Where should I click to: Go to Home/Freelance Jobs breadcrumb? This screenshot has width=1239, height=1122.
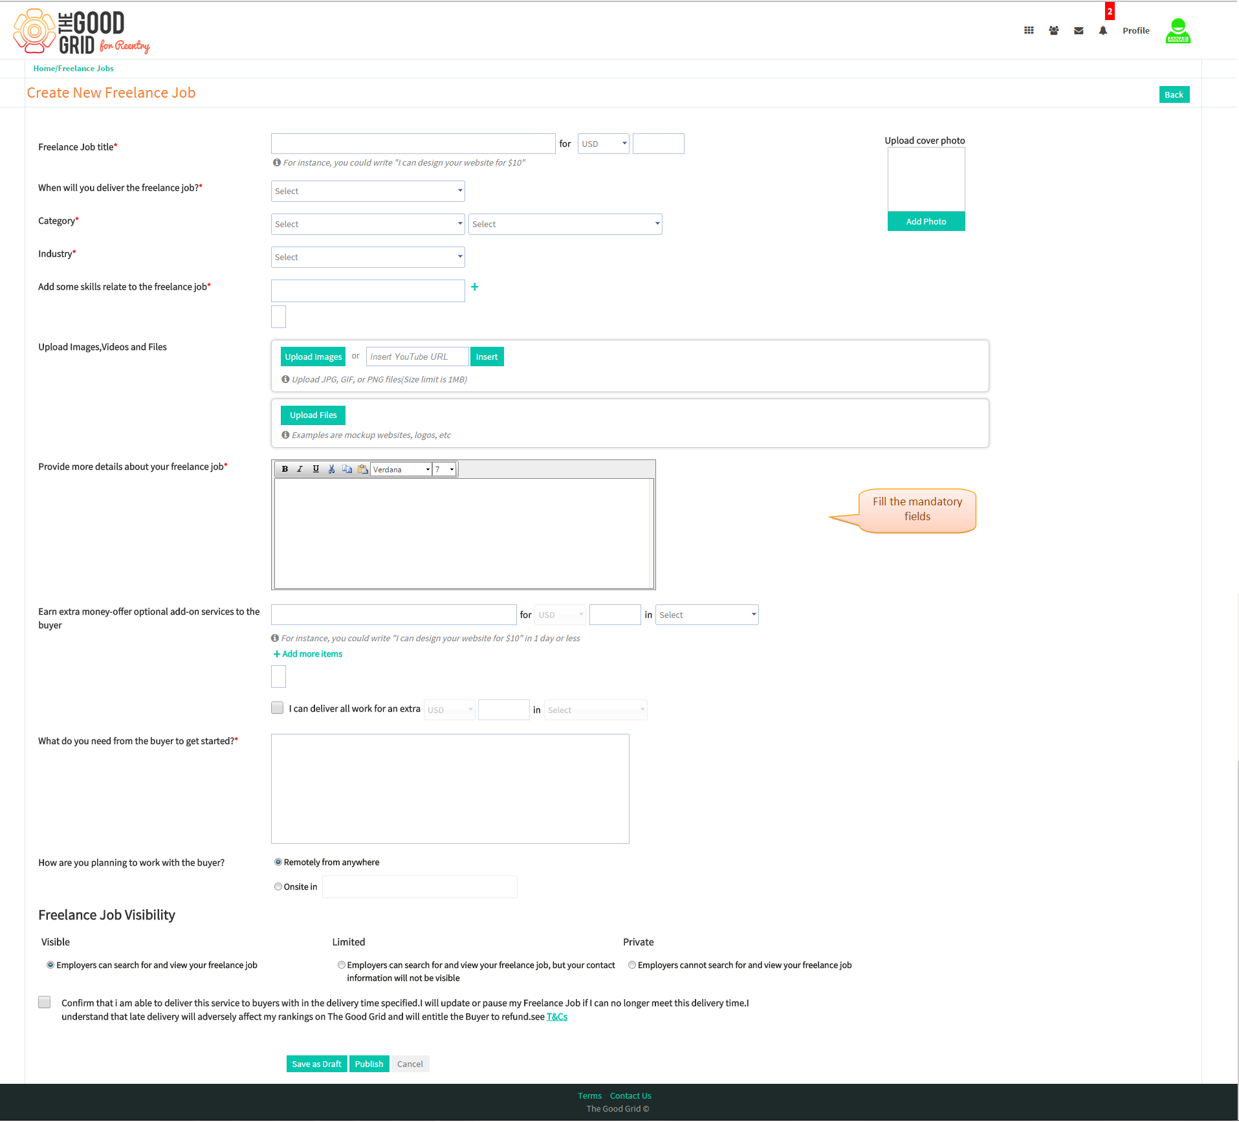(x=74, y=68)
